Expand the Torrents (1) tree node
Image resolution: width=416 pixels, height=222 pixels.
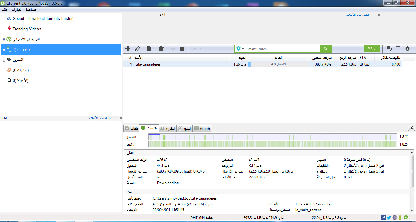pos(4,50)
